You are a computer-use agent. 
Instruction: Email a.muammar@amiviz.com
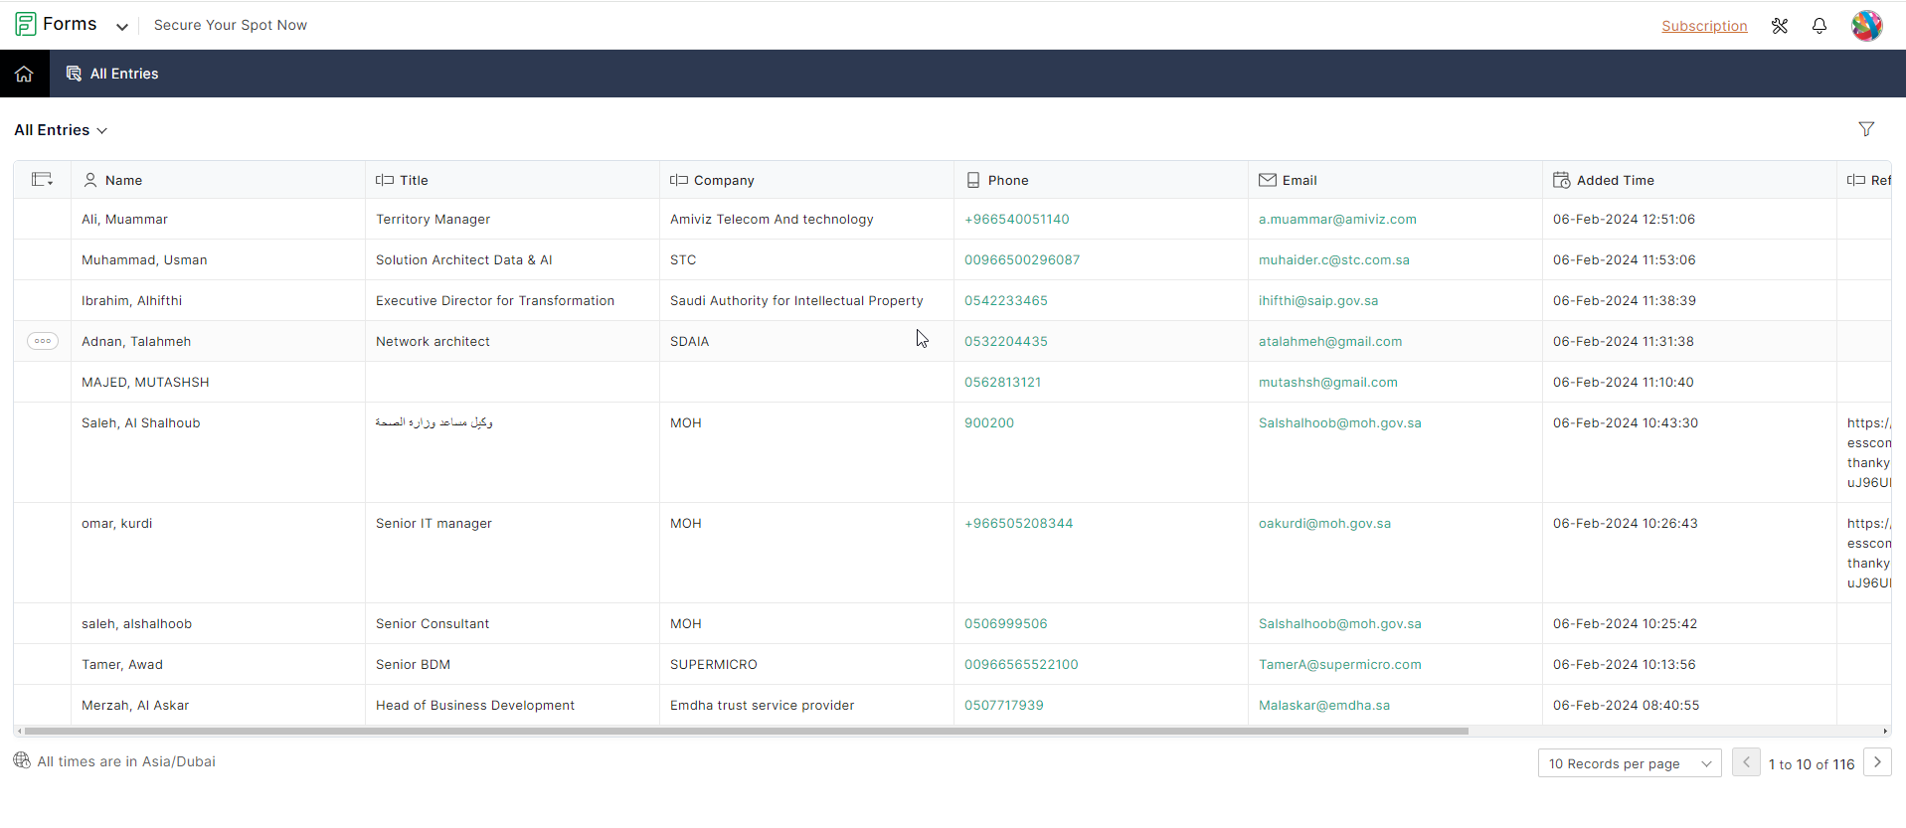[1337, 219]
